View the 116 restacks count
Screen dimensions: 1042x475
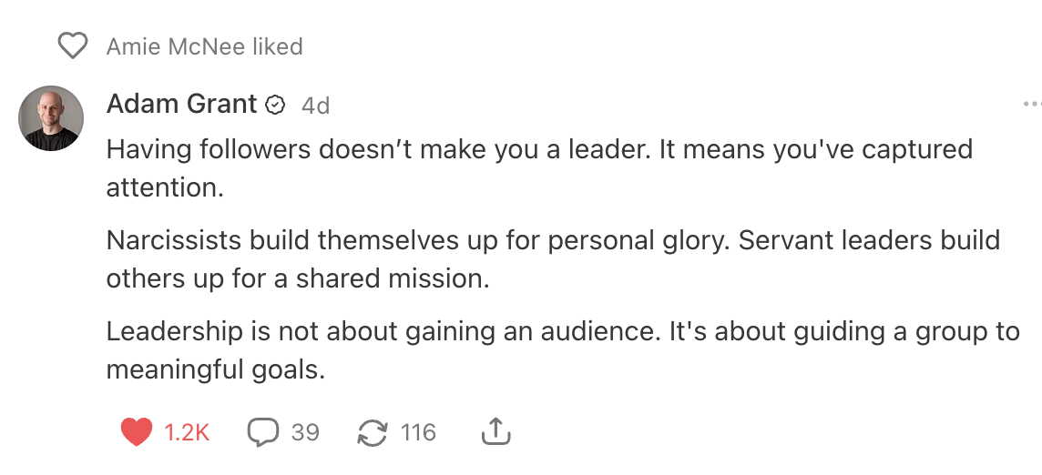click(x=418, y=432)
